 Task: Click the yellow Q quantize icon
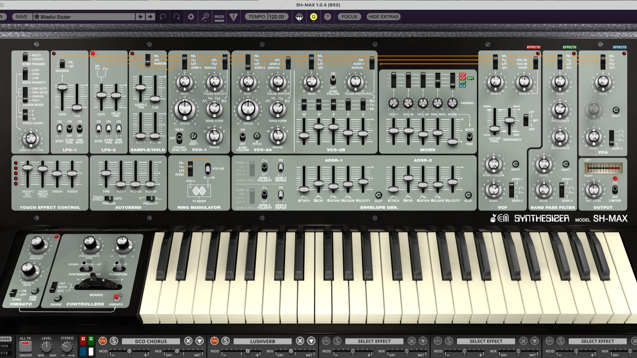pyautogui.click(x=313, y=17)
